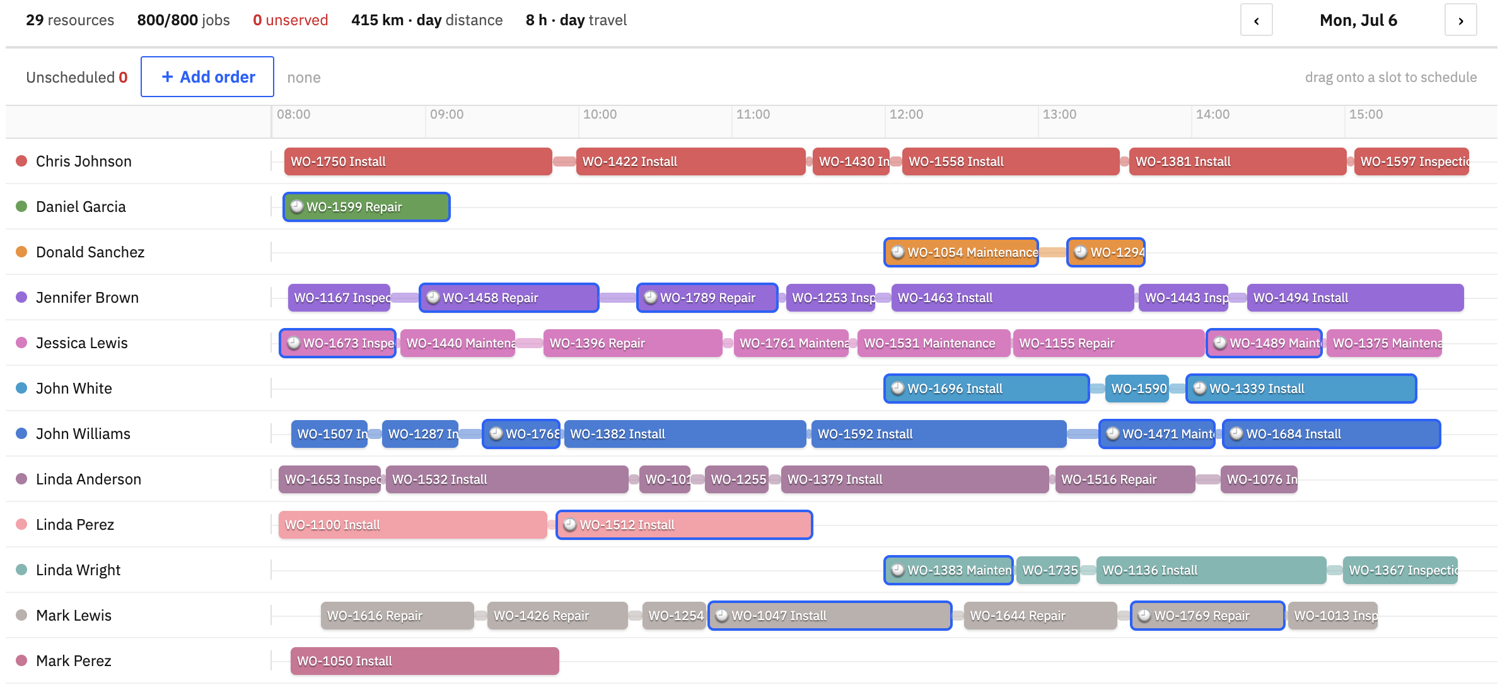Open the WO-1381 Install job
1512x685 pixels.
pyautogui.click(x=1238, y=161)
